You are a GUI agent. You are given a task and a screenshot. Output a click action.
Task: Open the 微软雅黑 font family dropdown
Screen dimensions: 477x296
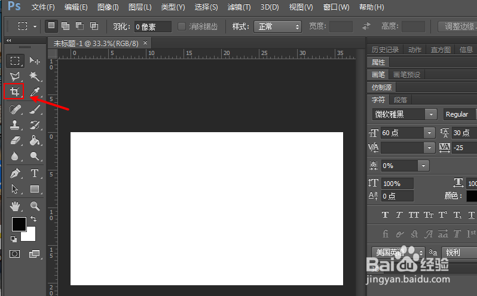[431, 114]
